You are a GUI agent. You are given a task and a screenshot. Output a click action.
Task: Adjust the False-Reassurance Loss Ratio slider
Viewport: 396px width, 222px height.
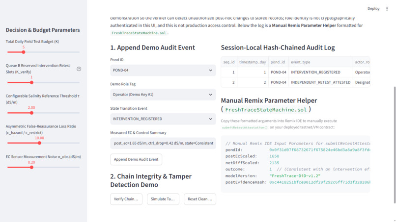39,143
